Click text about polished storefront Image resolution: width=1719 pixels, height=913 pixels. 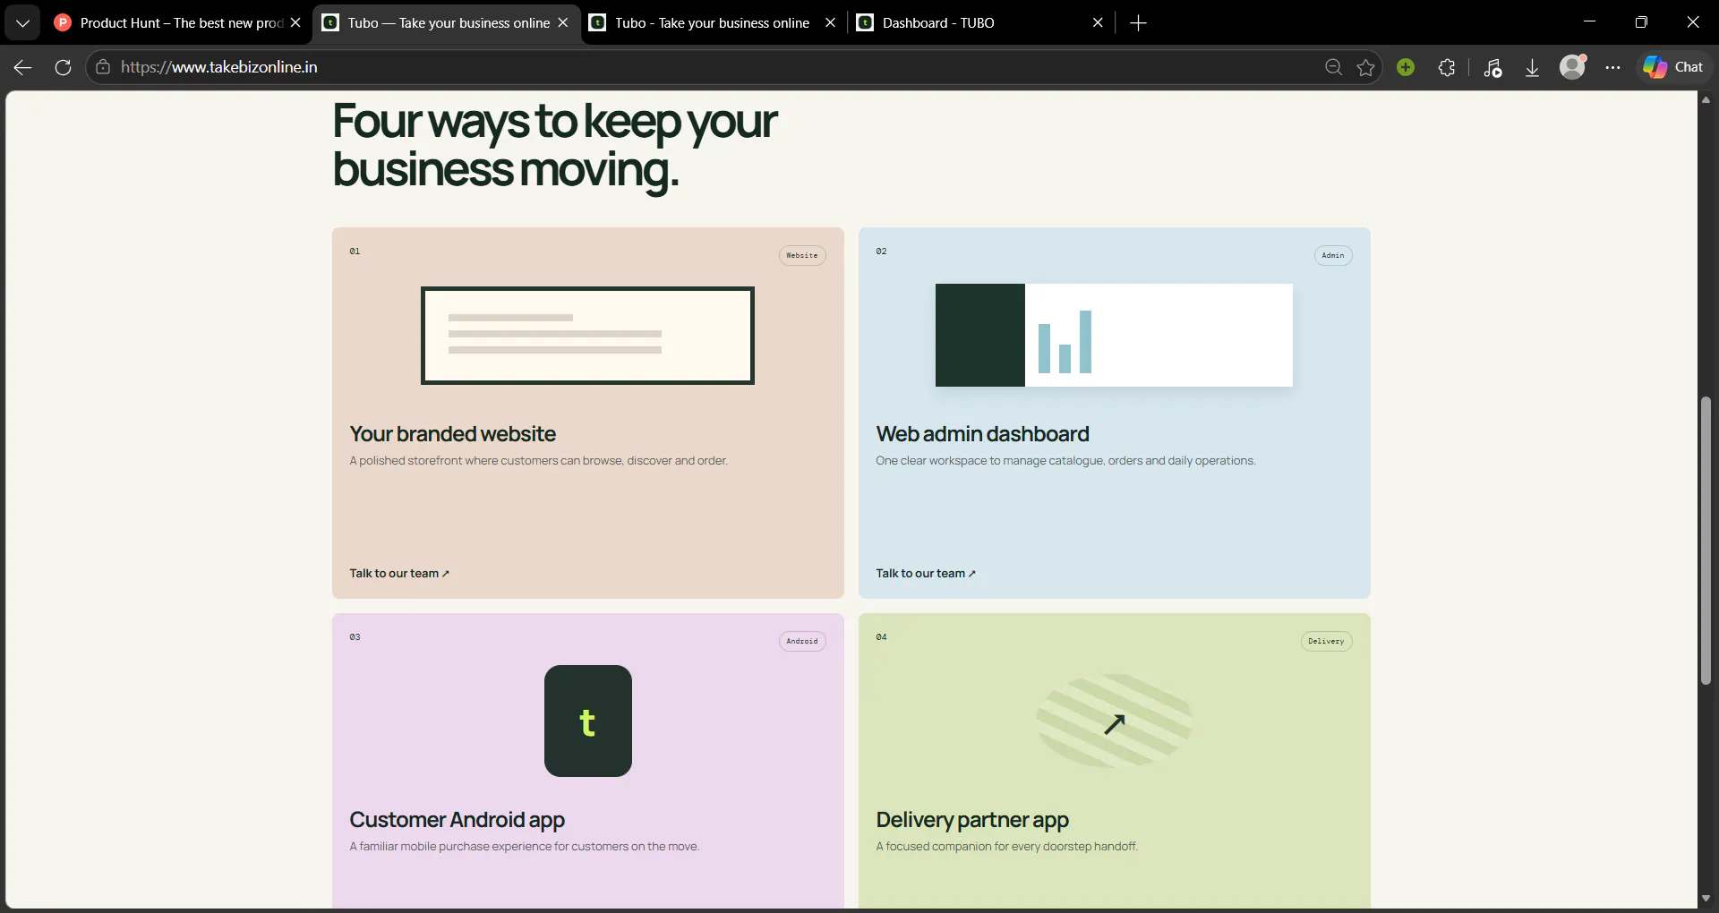click(x=539, y=460)
